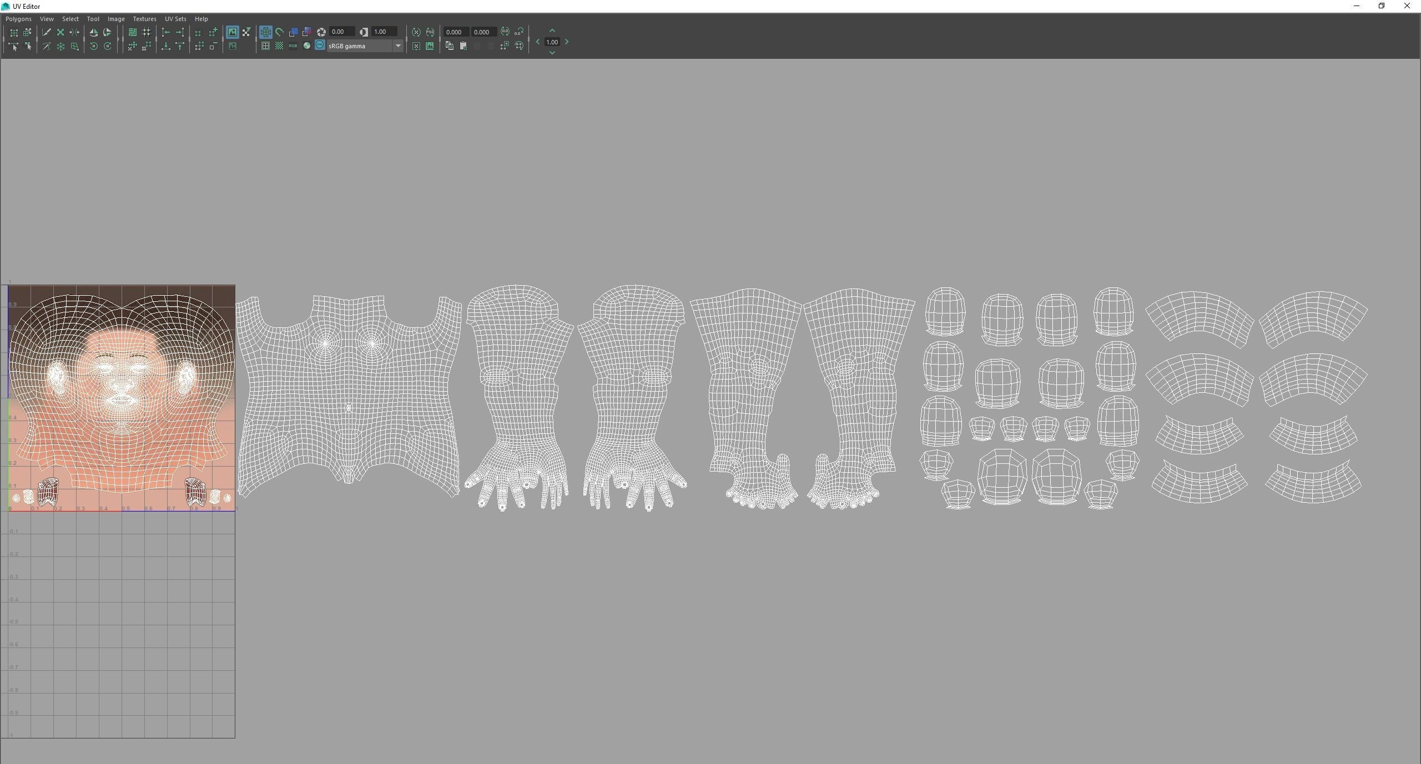Click the Paste UVs icon

tap(463, 47)
